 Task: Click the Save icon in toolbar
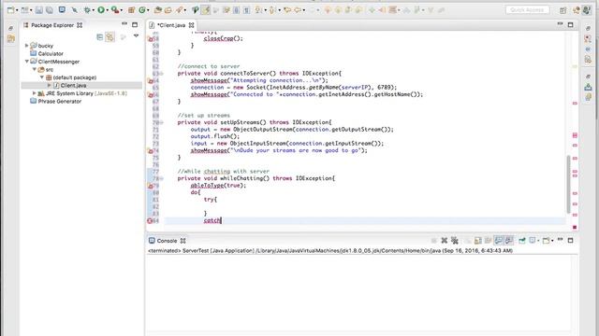(39, 10)
